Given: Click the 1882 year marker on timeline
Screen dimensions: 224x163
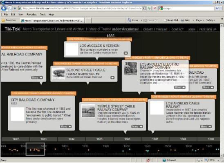Looking at the screenshot, I should click(16, 139).
